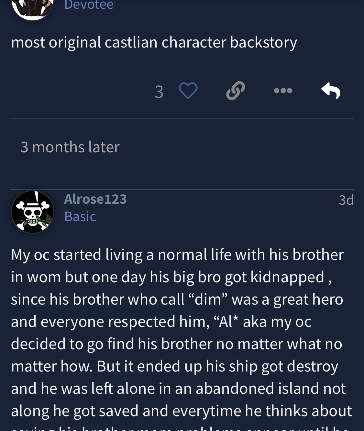View who liked via the count 3

coord(159,92)
